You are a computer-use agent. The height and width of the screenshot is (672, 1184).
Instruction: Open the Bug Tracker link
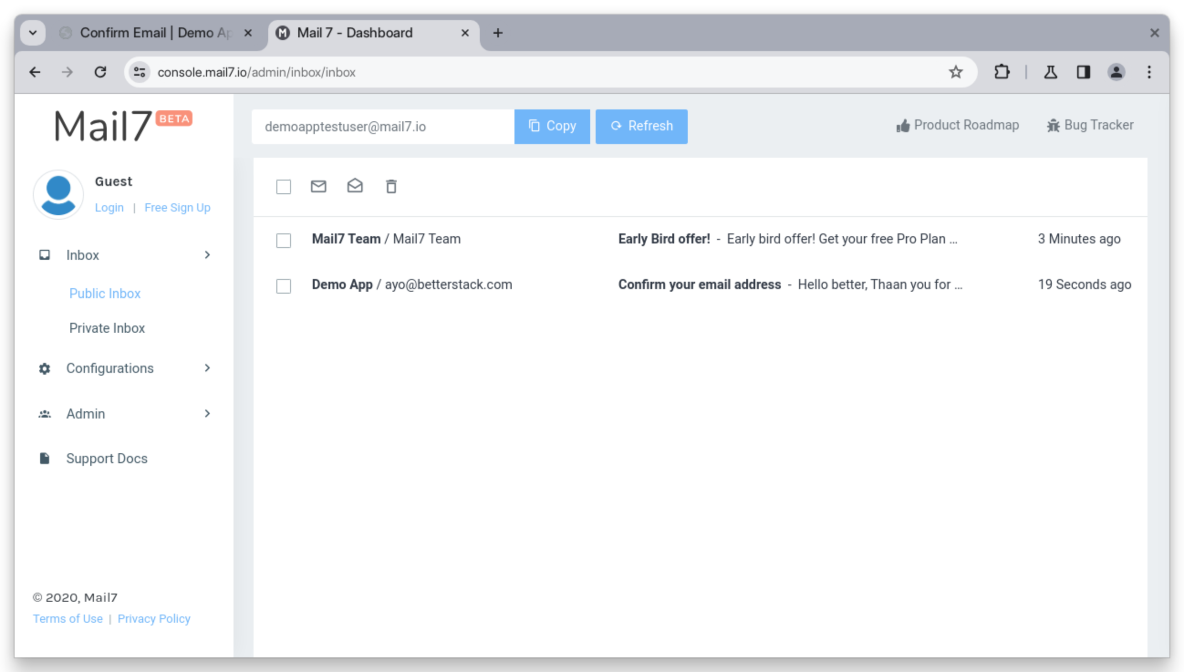tap(1090, 125)
